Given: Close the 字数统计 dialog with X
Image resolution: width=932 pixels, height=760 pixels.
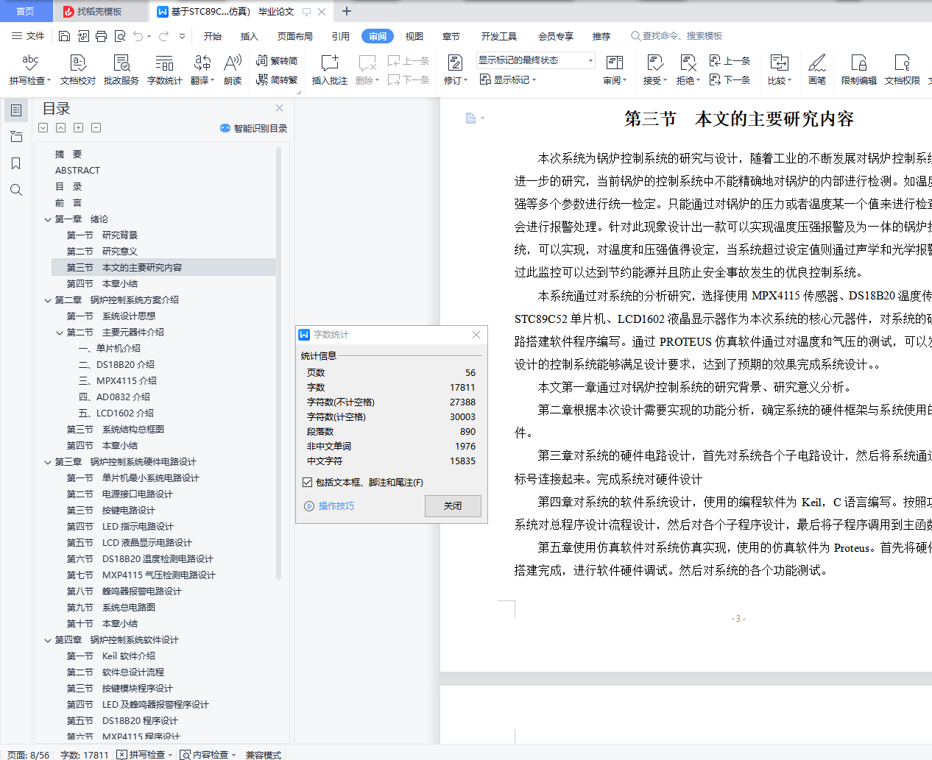Looking at the screenshot, I should coord(476,335).
